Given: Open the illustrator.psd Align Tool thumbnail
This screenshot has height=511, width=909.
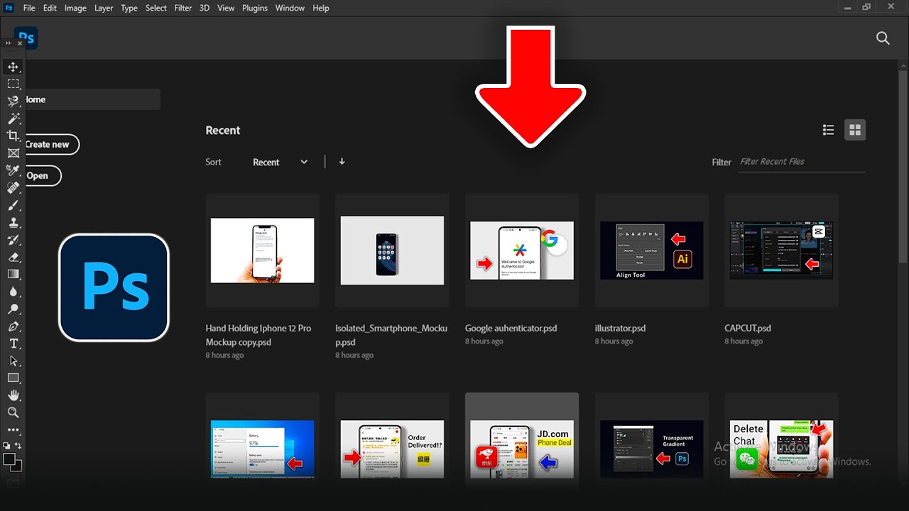Looking at the screenshot, I should click(652, 250).
